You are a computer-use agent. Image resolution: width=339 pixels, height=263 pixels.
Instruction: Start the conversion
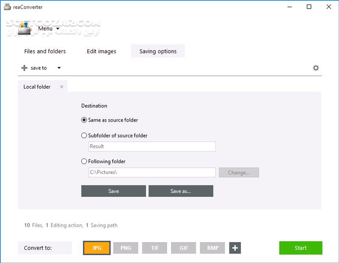coord(301,248)
